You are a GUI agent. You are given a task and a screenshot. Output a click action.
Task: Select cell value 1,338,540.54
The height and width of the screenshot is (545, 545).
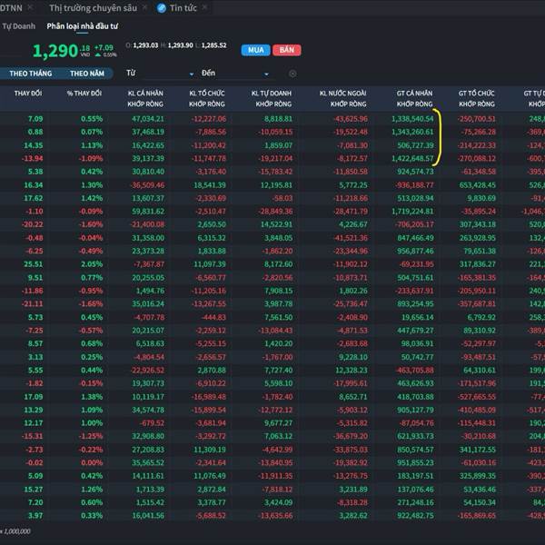tap(412, 119)
